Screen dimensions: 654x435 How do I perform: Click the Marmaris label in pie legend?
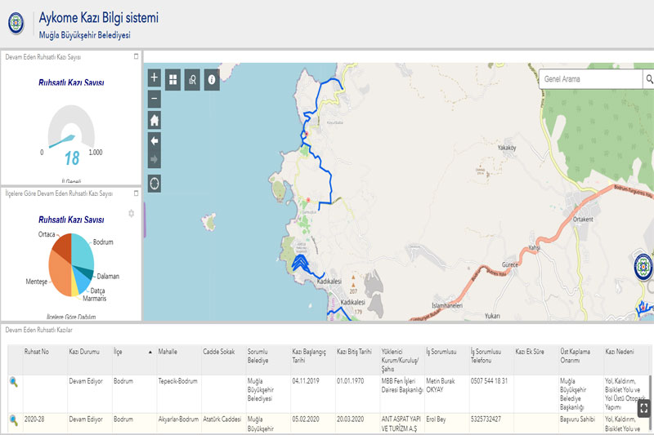pyautogui.click(x=95, y=299)
